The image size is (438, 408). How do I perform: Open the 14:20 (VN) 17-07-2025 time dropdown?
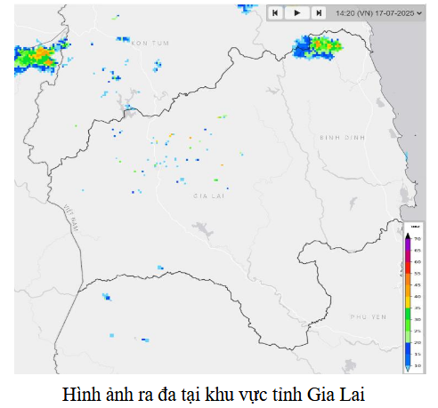378,13
